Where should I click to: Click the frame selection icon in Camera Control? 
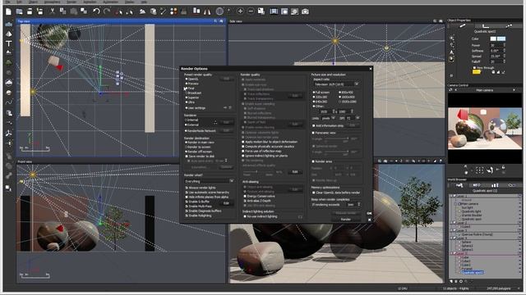pyautogui.click(x=479, y=170)
